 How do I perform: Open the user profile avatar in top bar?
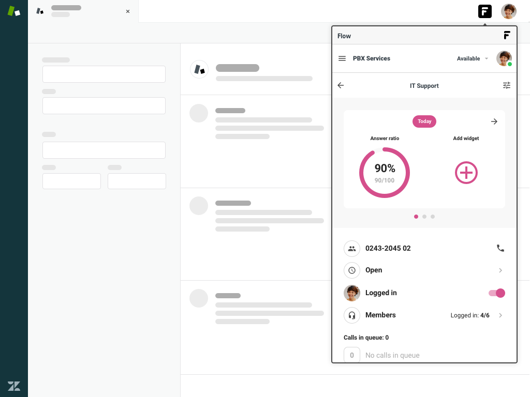click(x=509, y=11)
